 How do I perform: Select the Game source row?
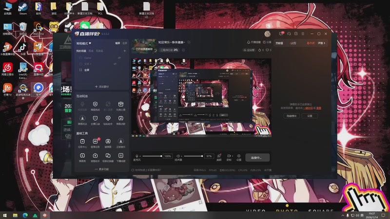[101, 58]
